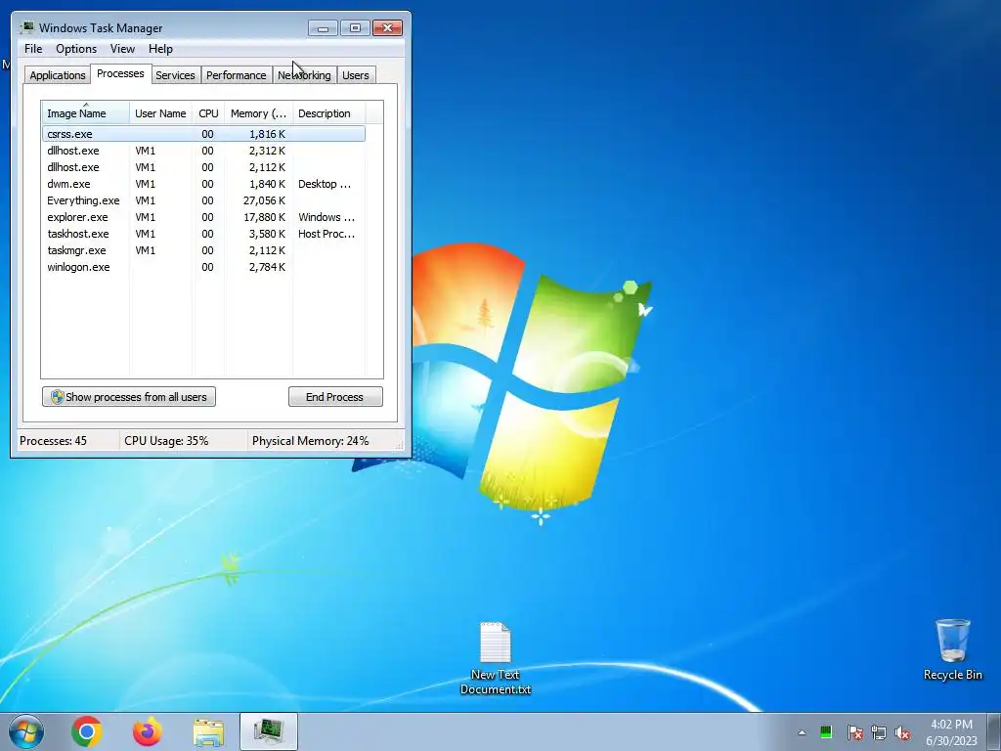Screen dimensions: 1001x751
Task: Switch to the Performance tab
Action: pos(237,75)
